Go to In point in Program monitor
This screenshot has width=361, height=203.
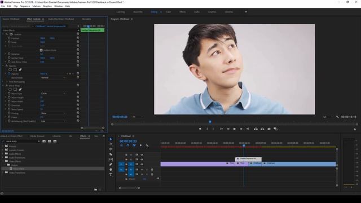pos(222,129)
